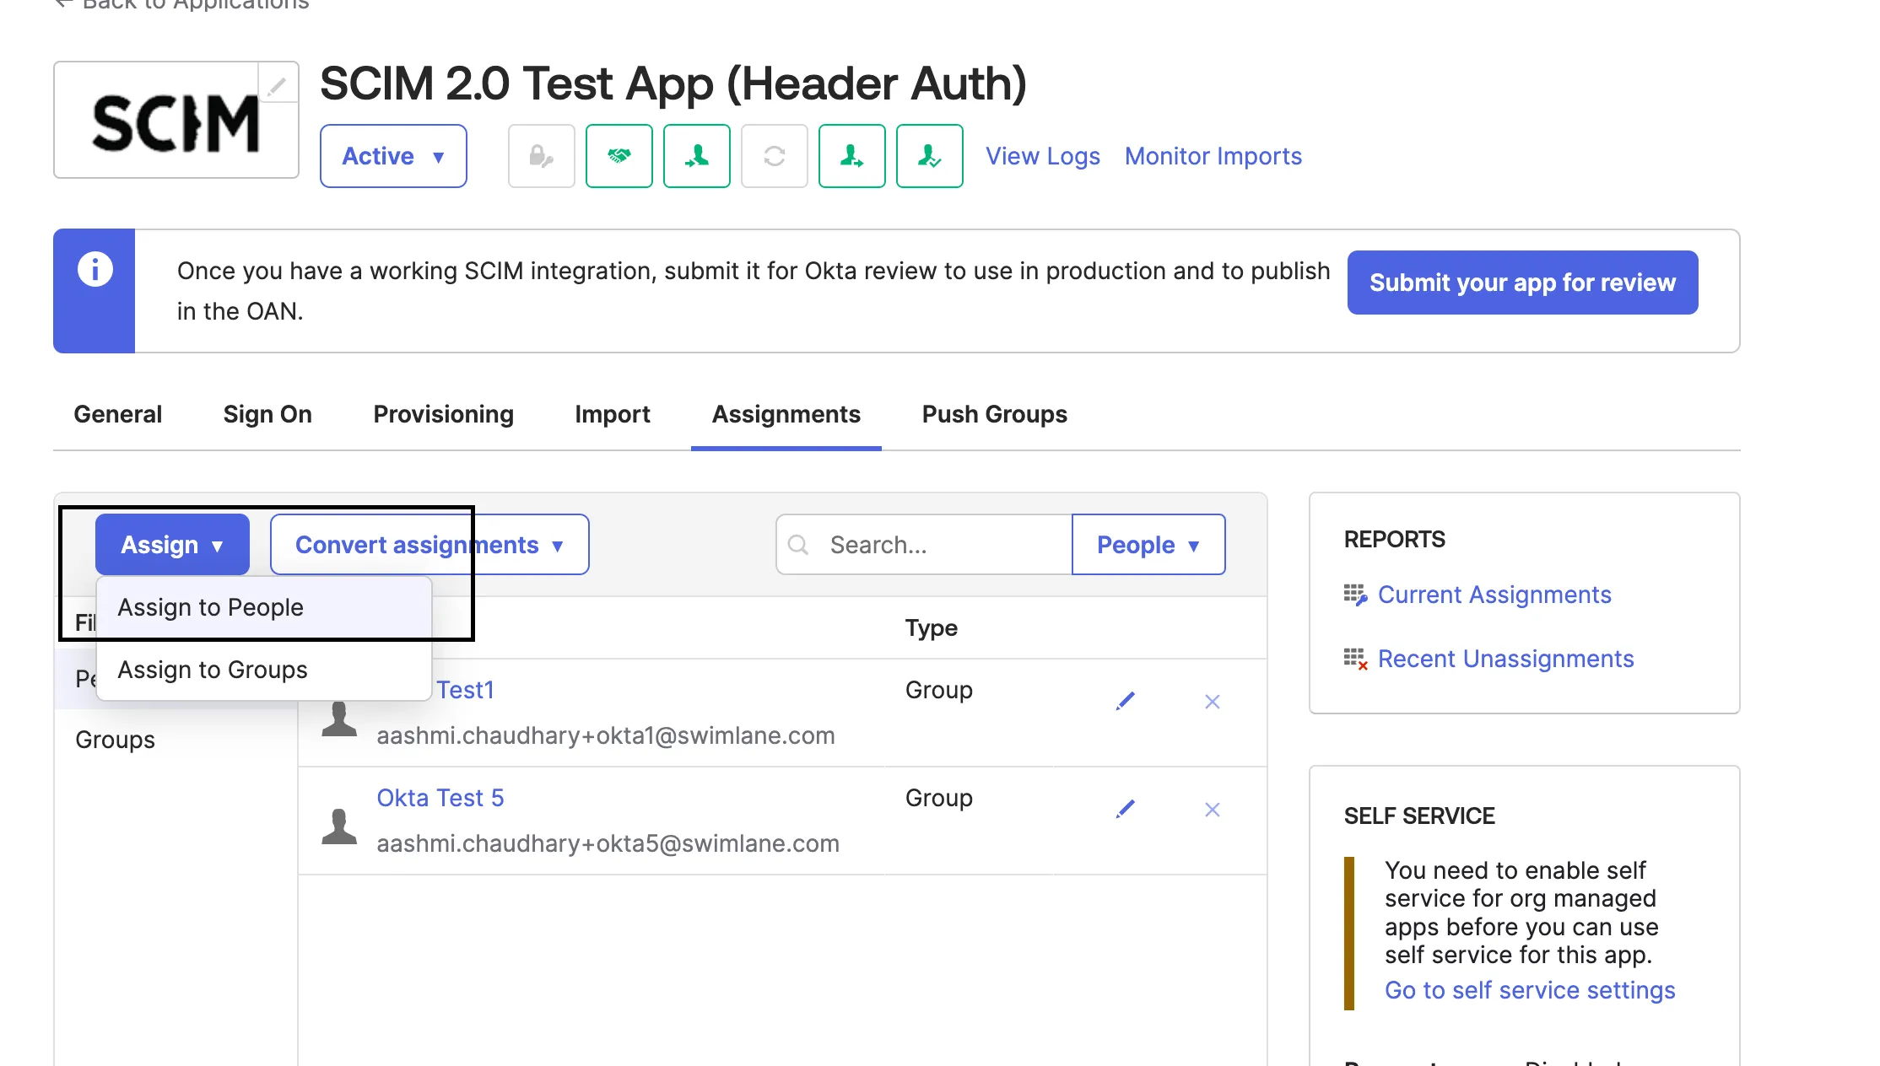Click the Type column header
Screen dimensions: 1880x1066
click(932, 627)
